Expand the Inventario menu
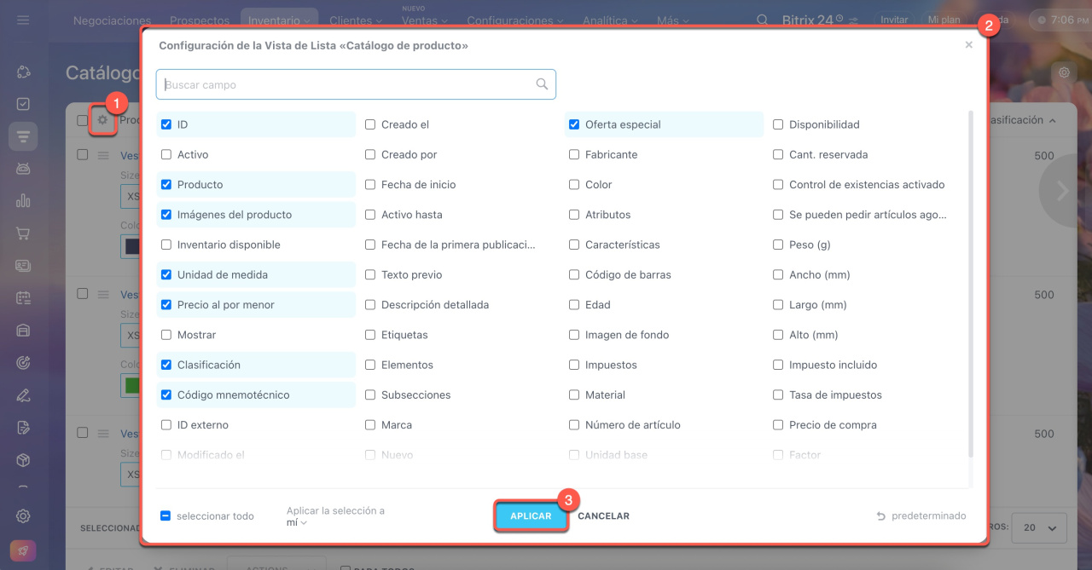The image size is (1092, 570). (280, 20)
